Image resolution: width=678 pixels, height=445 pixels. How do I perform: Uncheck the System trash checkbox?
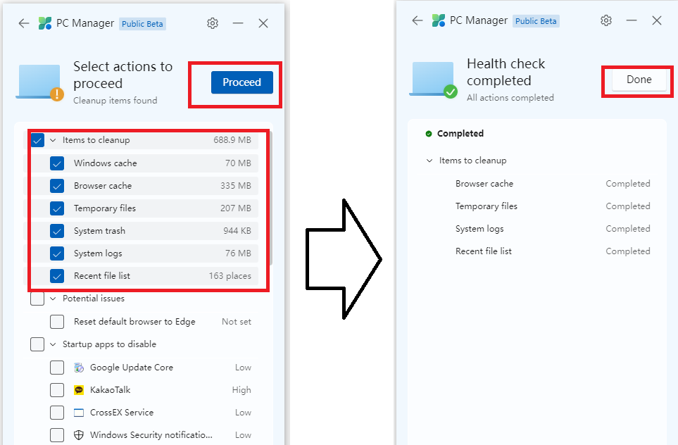tap(57, 231)
